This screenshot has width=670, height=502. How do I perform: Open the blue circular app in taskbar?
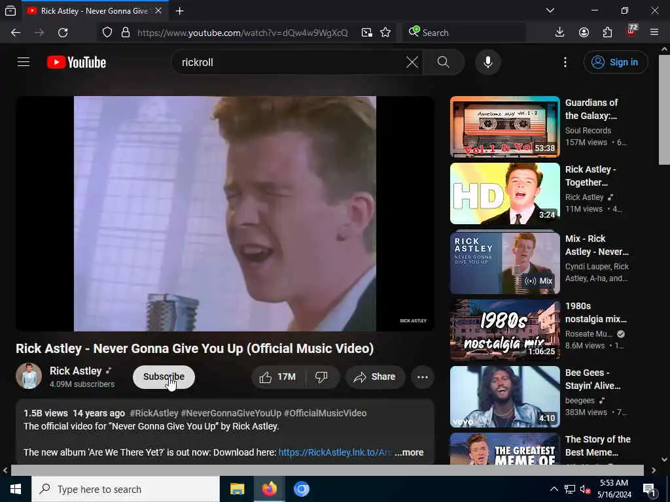[301, 489]
